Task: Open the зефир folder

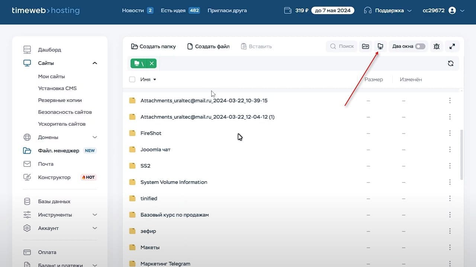Action: [148, 231]
